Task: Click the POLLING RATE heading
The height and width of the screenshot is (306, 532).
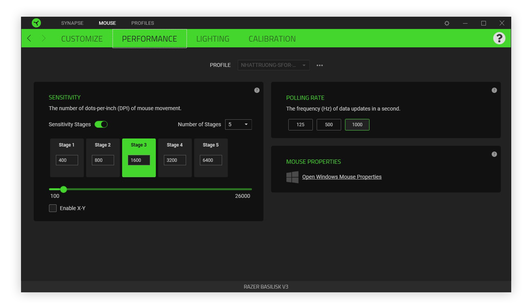Action: (305, 98)
